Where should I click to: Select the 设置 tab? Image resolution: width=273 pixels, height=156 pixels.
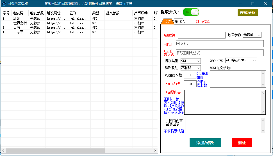point(168,22)
